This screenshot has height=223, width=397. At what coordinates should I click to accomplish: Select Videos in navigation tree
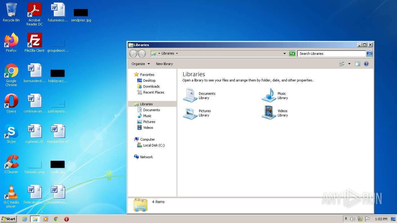(148, 128)
